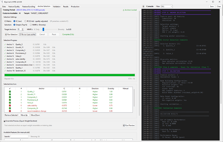The width and height of the screenshot is (223, 142).
Task: Click the Target Anchors number field
Action: 19,29
